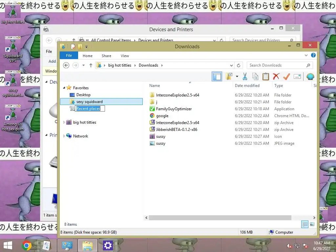Click the horizontal scrollbar thumb in file list

tap(220, 218)
